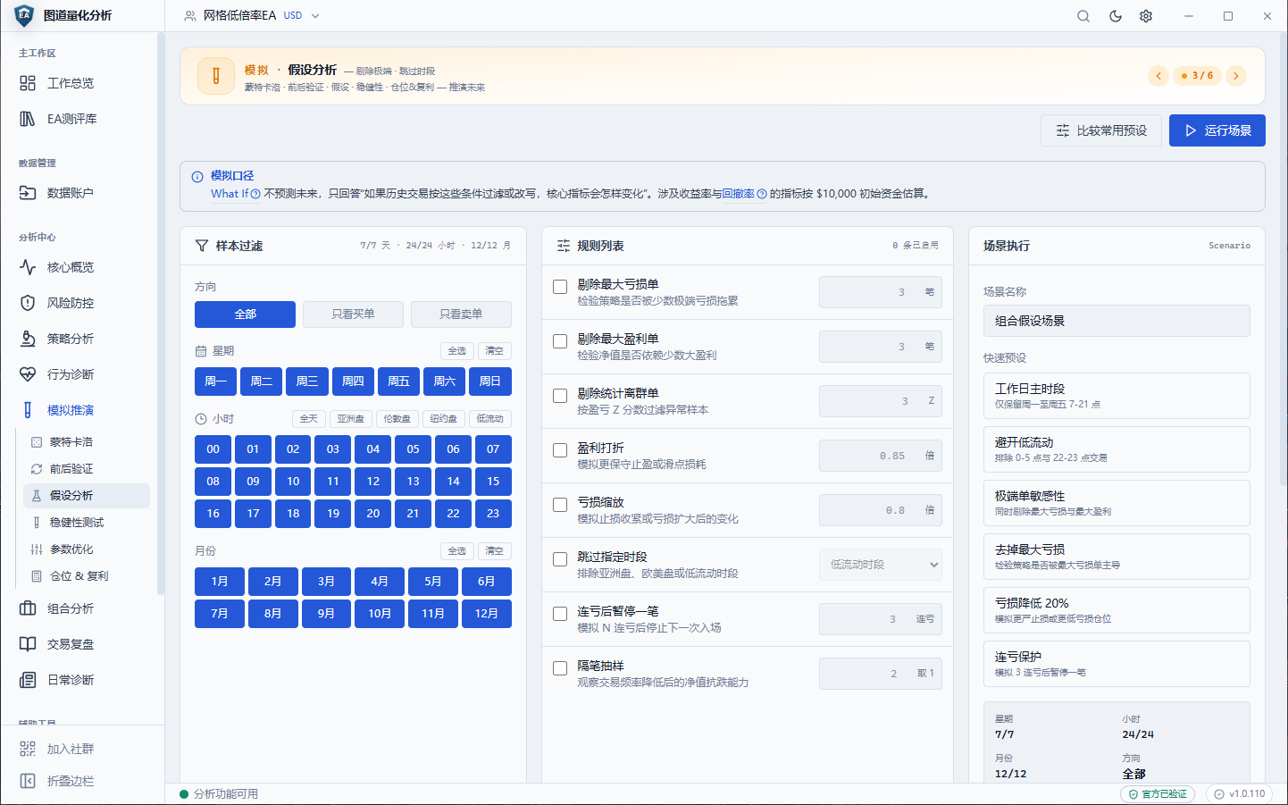Select direction 全部
The width and height of the screenshot is (1288, 805).
245,314
